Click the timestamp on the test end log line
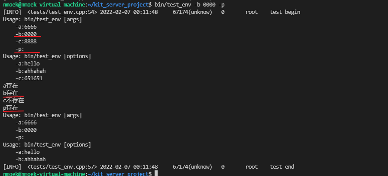This screenshot has height=176, width=388. pyautogui.click(x=129, y=167)
